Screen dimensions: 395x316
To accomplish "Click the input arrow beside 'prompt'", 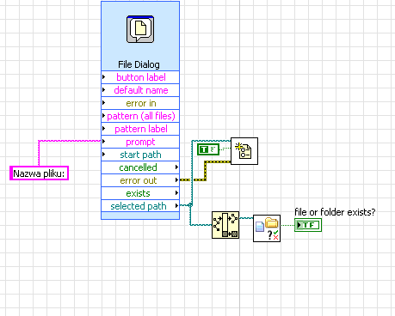I will click(x=104, y=142).
